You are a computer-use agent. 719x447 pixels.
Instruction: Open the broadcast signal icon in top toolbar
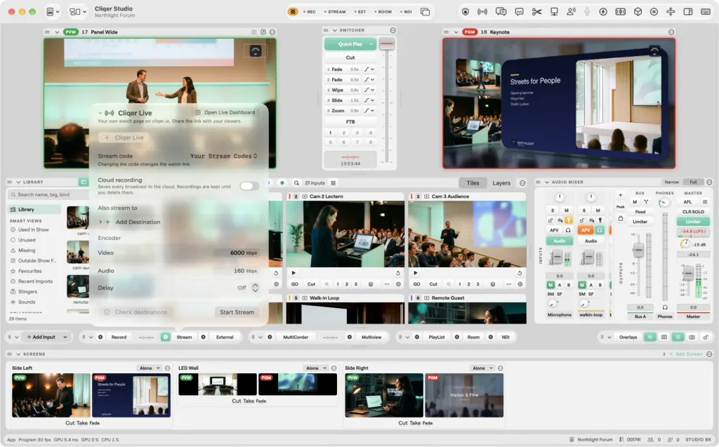pos(482,12)
